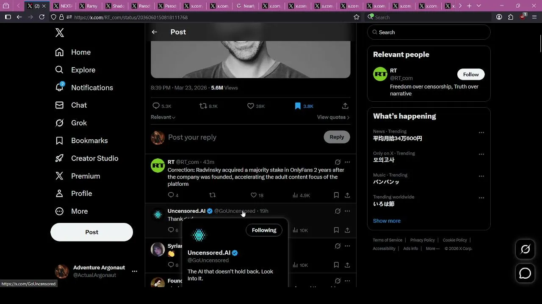This screenshot has height=304, width=542.
Task: Share the Syrian user's reply
Action: (x=347, y=265)
